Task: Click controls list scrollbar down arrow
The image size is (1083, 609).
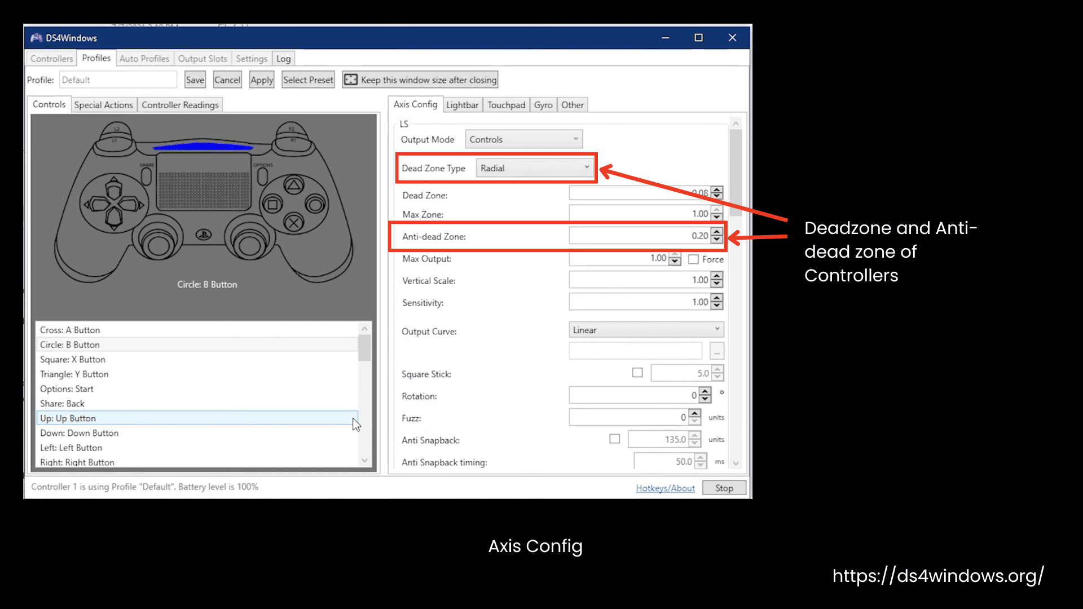Action: tap(364, 461)
